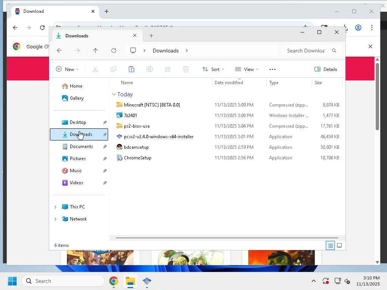Open the New dropdown menu
387x290 pixels.
(67, 69)
